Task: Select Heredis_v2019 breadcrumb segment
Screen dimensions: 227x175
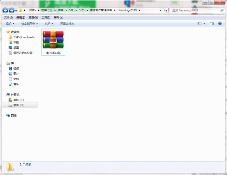Action: point(127,10)
